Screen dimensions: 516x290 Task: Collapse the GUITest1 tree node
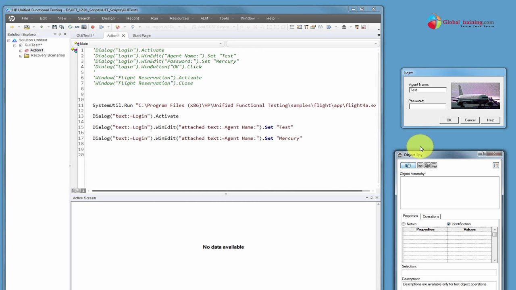pyautogui.click(x=15, y=45)
